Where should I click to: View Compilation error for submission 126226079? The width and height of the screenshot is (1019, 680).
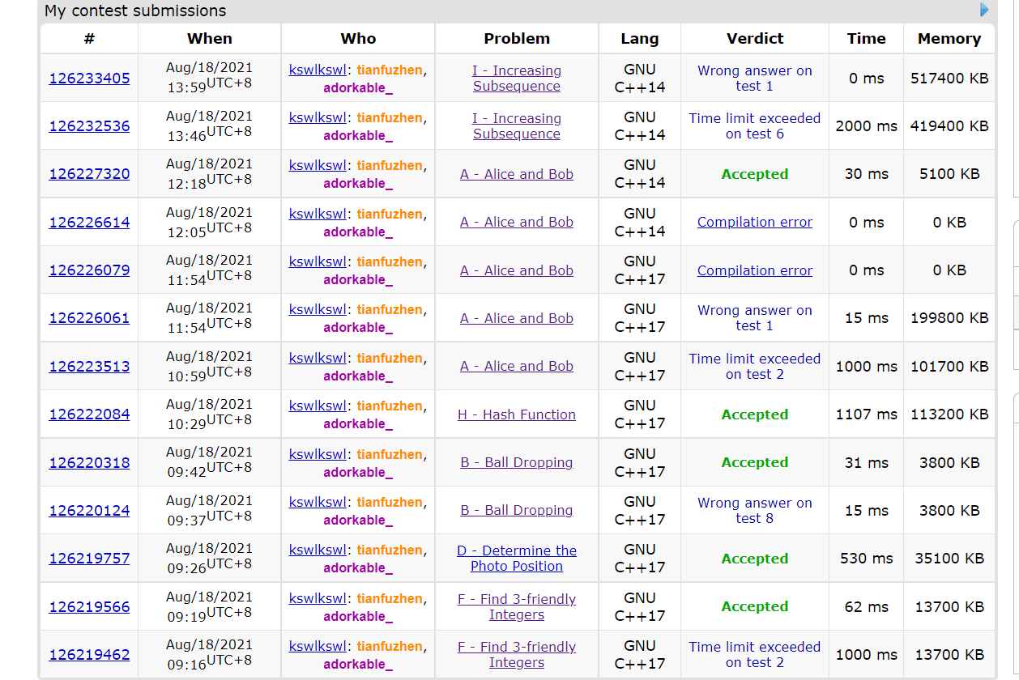click(754, 270)
